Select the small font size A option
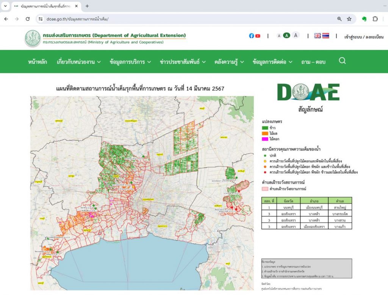 pyautogui.click(x=279, y=36)
